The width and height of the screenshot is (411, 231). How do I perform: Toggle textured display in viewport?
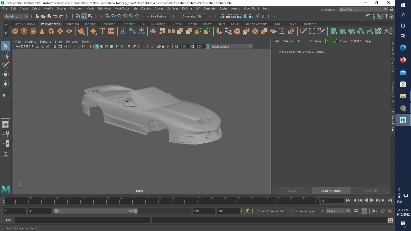click(x=111, y=46)
